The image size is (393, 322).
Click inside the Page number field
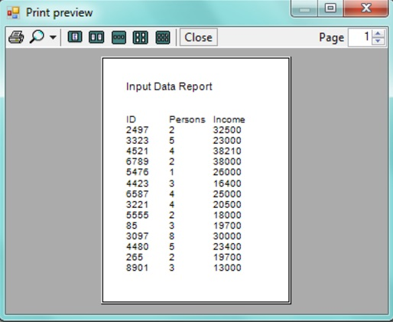tap(360, 37)
